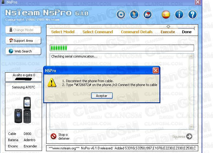This screenshot has height=153, width=213.
Task: Open the Command Details step
Action: pyautogui.click(x=137, y=32)
